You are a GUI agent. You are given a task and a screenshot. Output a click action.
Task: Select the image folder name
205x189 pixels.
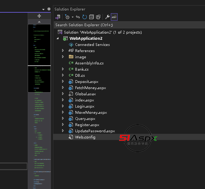pos(81,57)
